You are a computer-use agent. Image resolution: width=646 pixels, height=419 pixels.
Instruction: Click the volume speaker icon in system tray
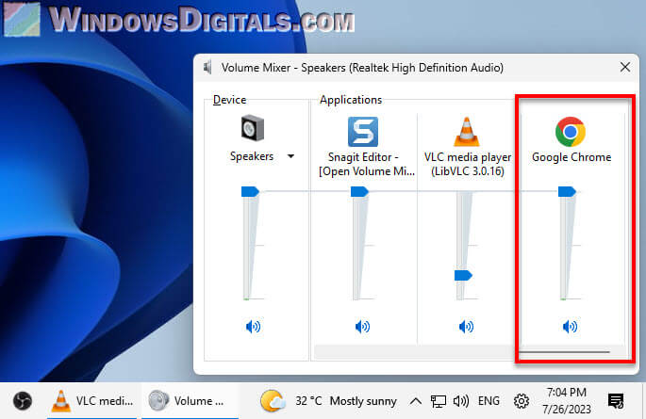coord(460,401)
